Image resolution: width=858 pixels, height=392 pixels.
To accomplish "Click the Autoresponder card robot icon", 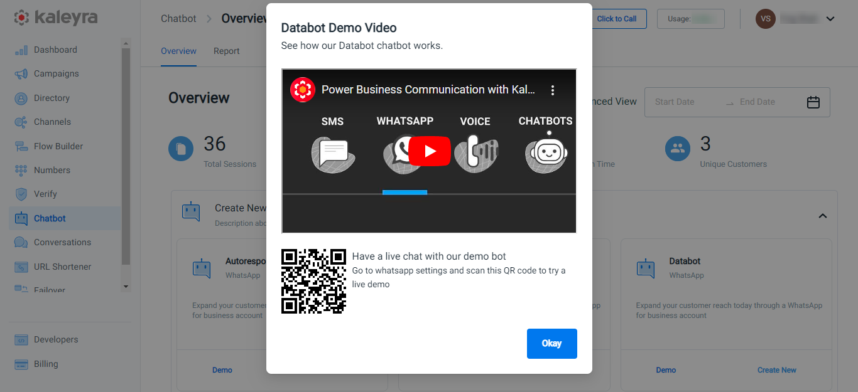I will point(202,268).
